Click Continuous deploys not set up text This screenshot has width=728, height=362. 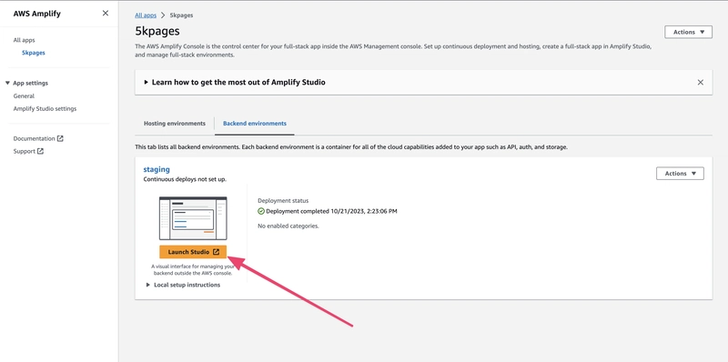(x=186, y=179)
